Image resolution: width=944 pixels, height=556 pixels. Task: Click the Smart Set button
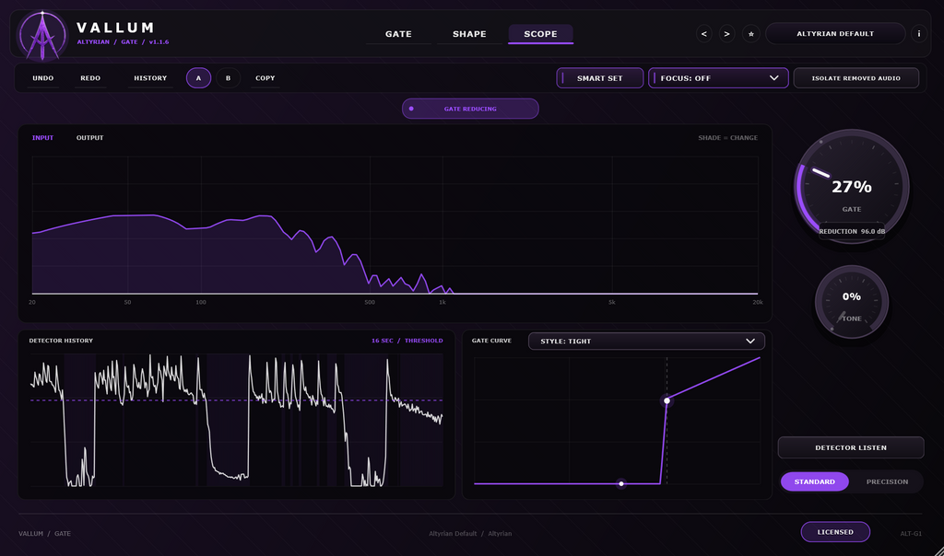[x=599, y=78]
